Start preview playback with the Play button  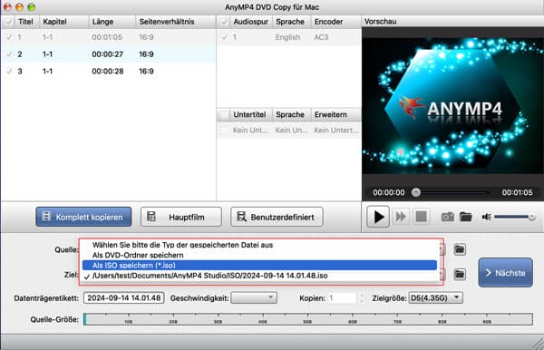tap(378, 217)
